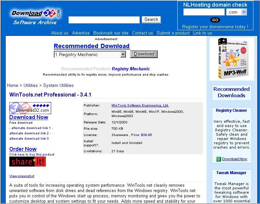
Task: Open the Link to us page
Action: pos(203,33)
